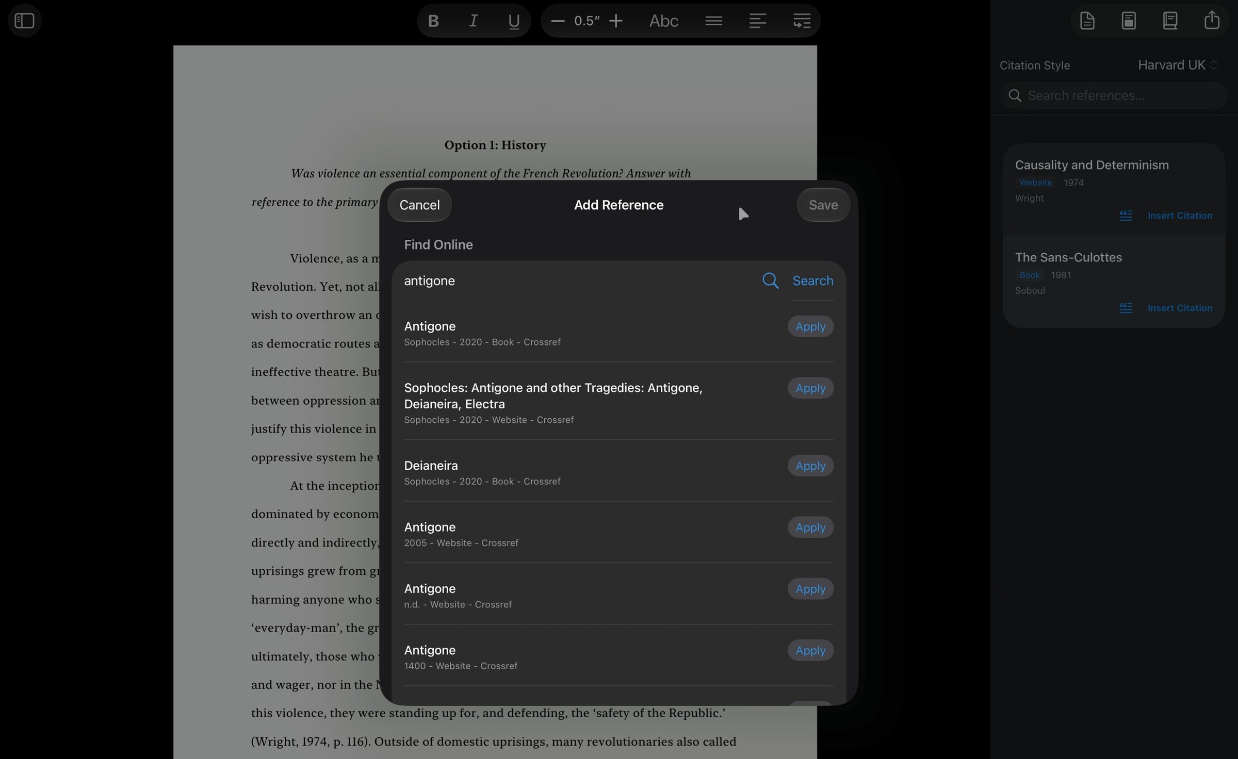This screenshot has height=759, width=1238.
Task: Select The Sans-Culottes reference title
Action: coord(1068,257)
